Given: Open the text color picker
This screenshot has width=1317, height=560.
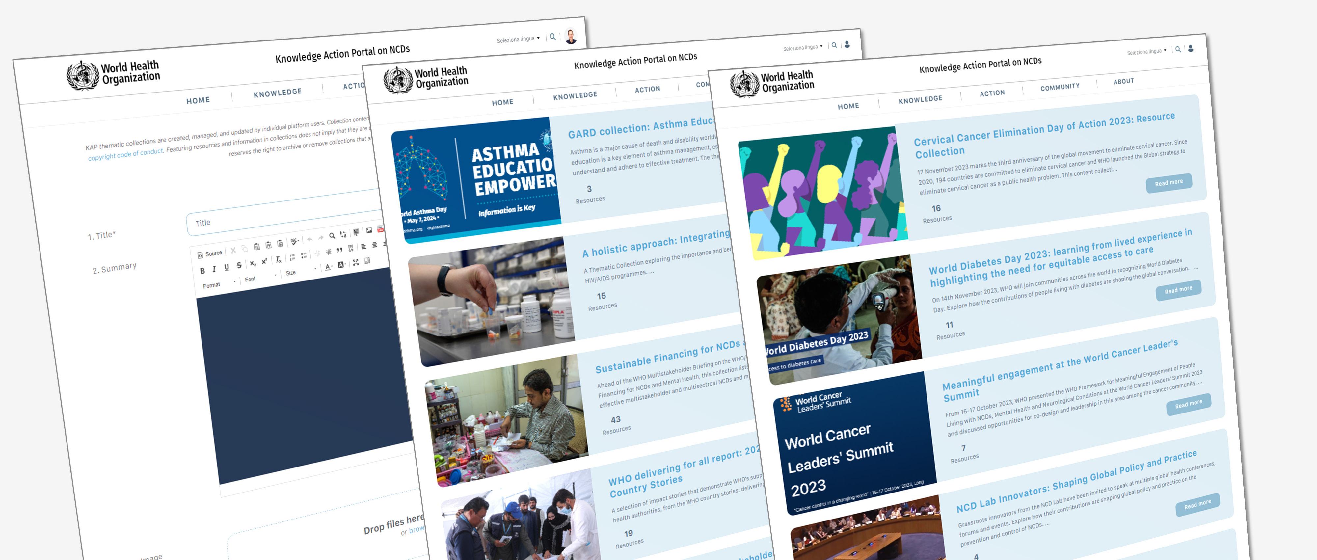Looking at the screenshot, I should coord(329,267).
